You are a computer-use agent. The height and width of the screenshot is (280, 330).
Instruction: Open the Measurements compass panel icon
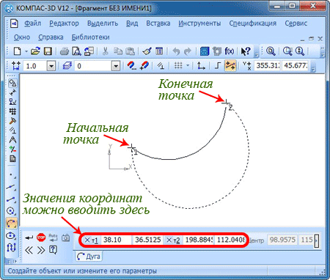[12, 140]
